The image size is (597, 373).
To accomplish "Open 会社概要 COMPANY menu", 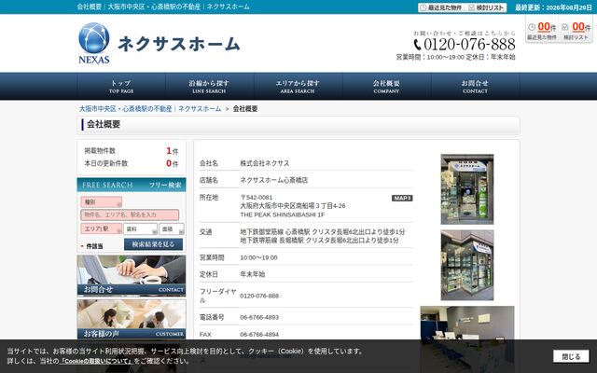I will (386, 87).
